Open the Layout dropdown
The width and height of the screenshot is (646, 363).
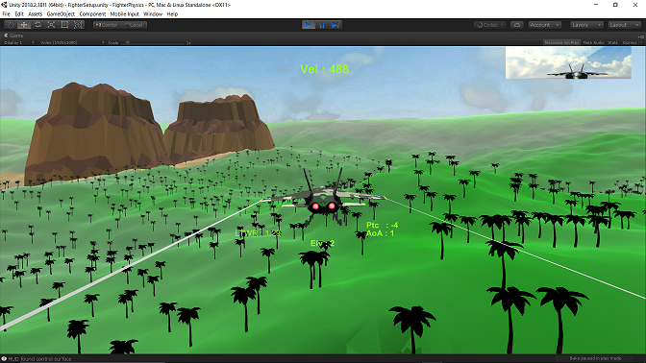coord(624,25)
